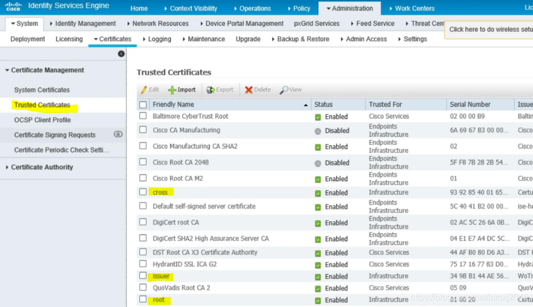Click green status icon for Default self-signed server certificate
533x307 pixels.
(x=318, y=207)
